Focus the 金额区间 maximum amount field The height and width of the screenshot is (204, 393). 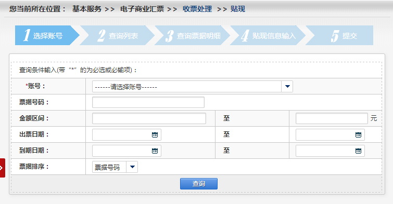click(332, 118)
